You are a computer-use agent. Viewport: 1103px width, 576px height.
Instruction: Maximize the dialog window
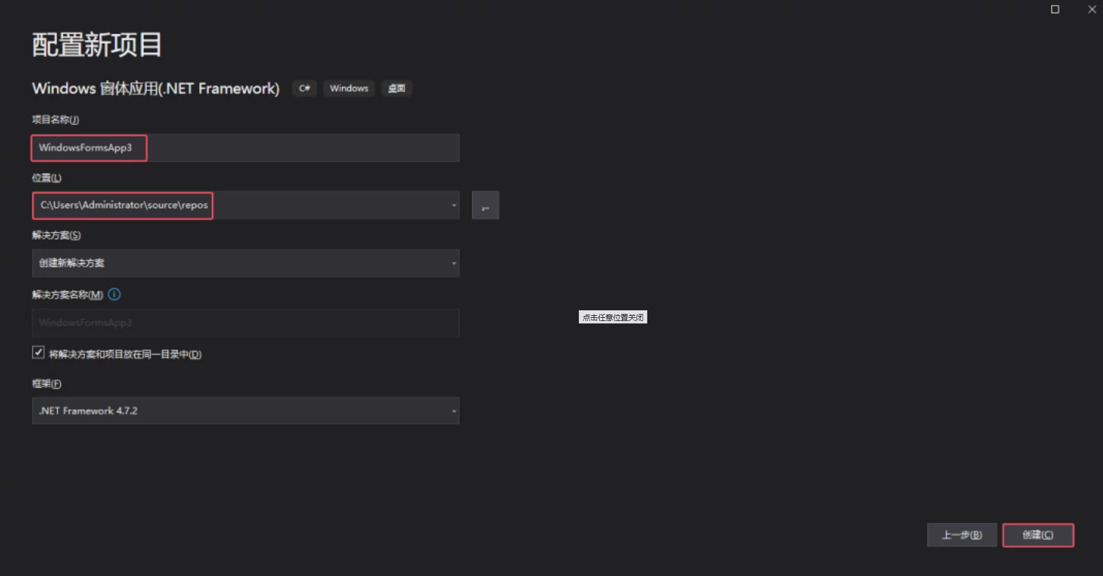coord(1055,10)
